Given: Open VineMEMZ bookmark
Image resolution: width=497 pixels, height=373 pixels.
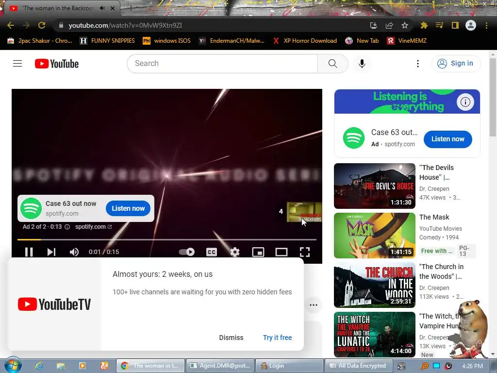Looking at the screenshot, I should pyautogui.click(x=407, y=41).
